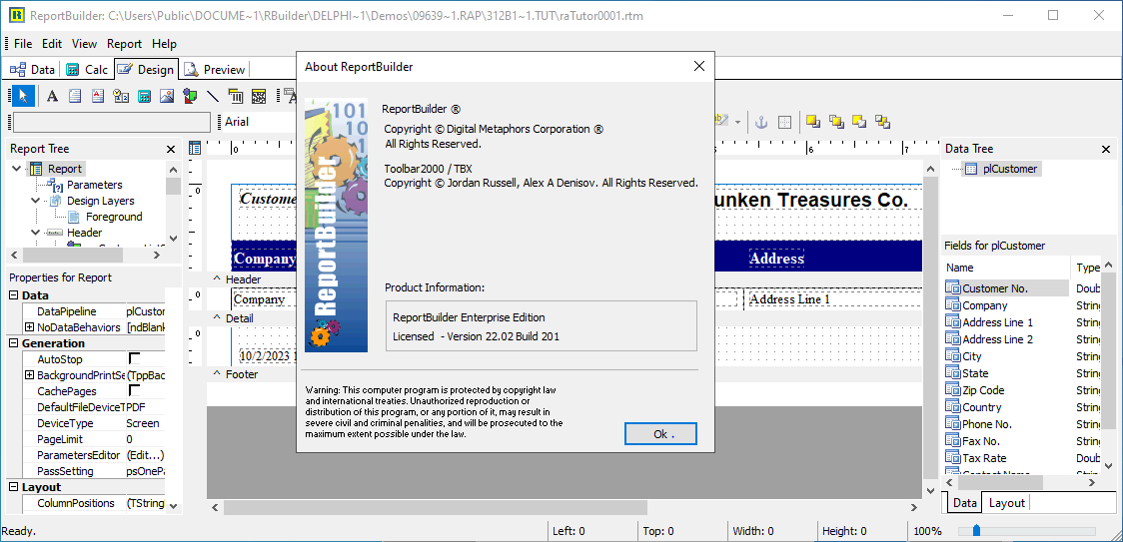Select the Shape component tool
1123x542 pixels.
190,96
